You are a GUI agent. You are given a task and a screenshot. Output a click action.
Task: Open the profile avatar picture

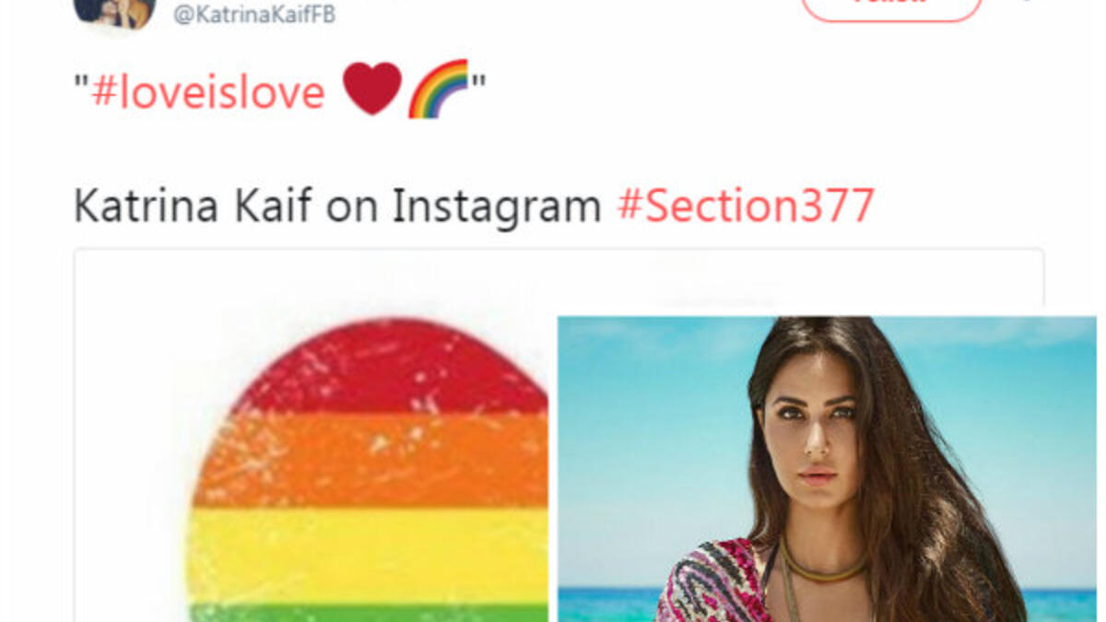pos(114,11)
